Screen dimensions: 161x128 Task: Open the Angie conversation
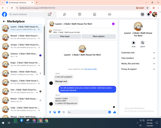pos(22,64)
